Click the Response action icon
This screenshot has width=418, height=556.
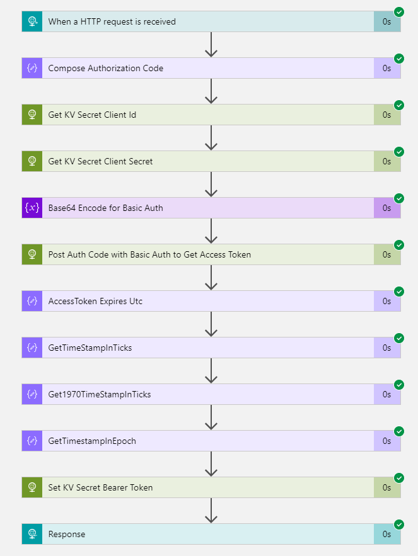click(x=32, y=534)
